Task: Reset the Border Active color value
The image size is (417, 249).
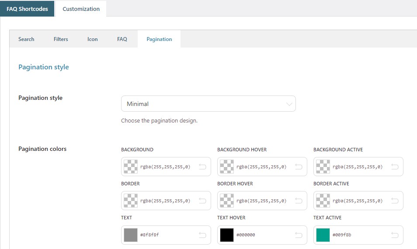Action: (x=395, y=201)
